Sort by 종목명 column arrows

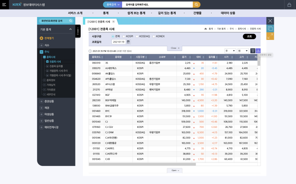[x=131, y=57]
